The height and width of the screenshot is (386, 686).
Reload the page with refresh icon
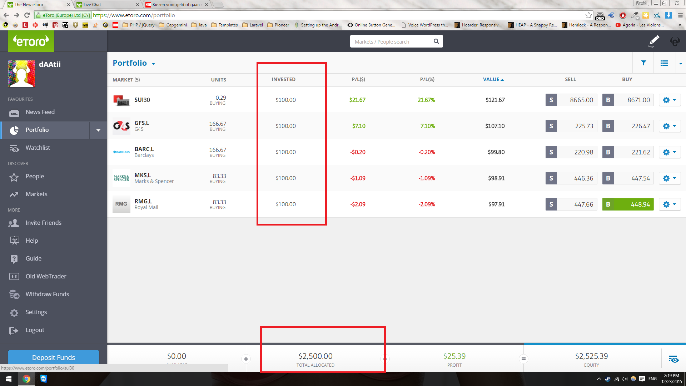tap(27, 15)
